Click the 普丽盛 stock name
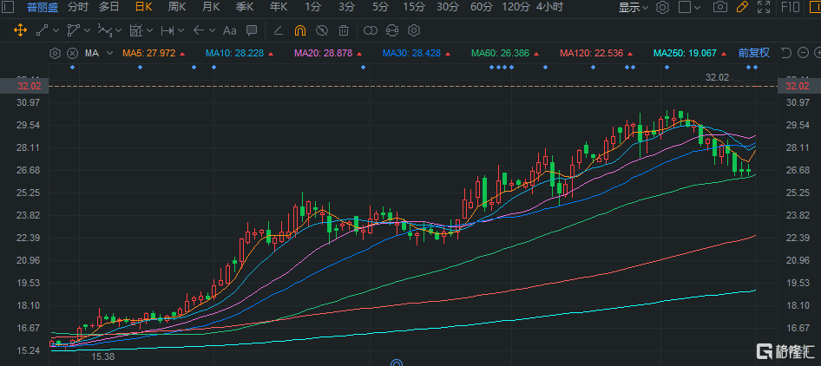821x366 pixels. (x=43, y=7)
